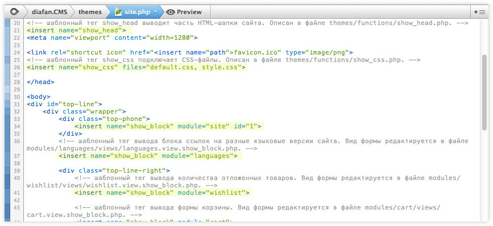Click the div id="top-line" line

64,104
